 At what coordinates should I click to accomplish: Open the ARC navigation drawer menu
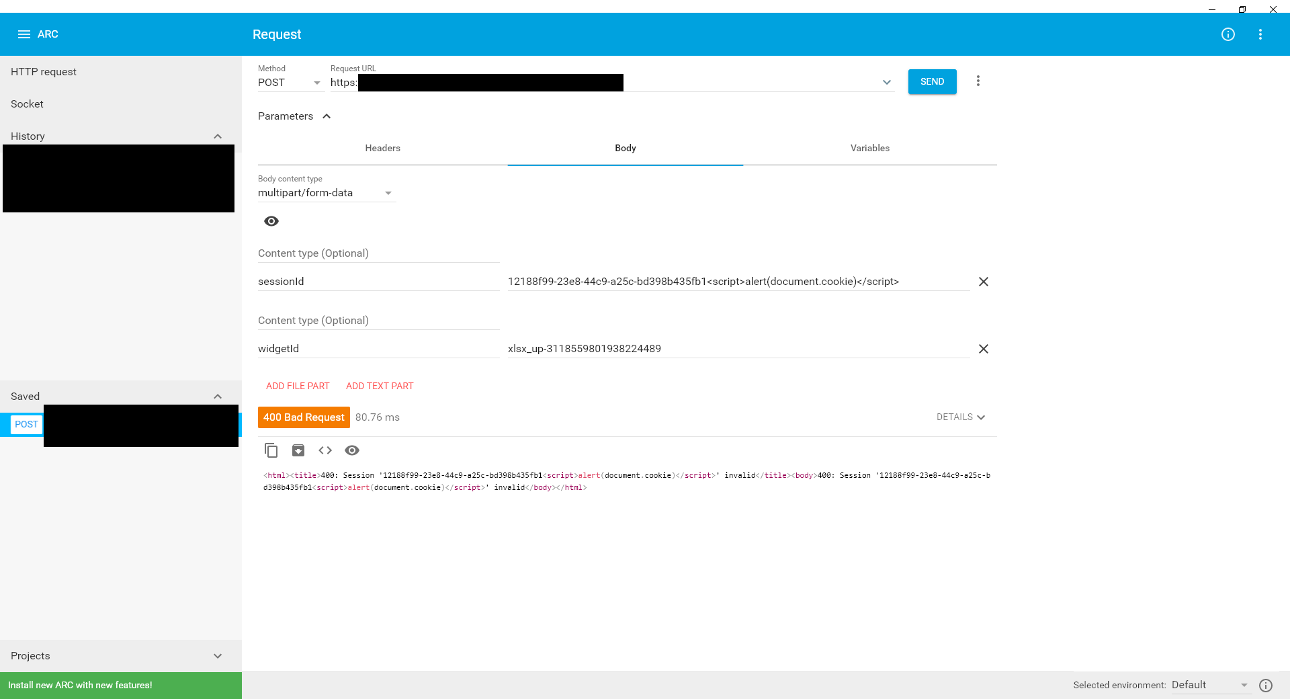pos(24,34)
